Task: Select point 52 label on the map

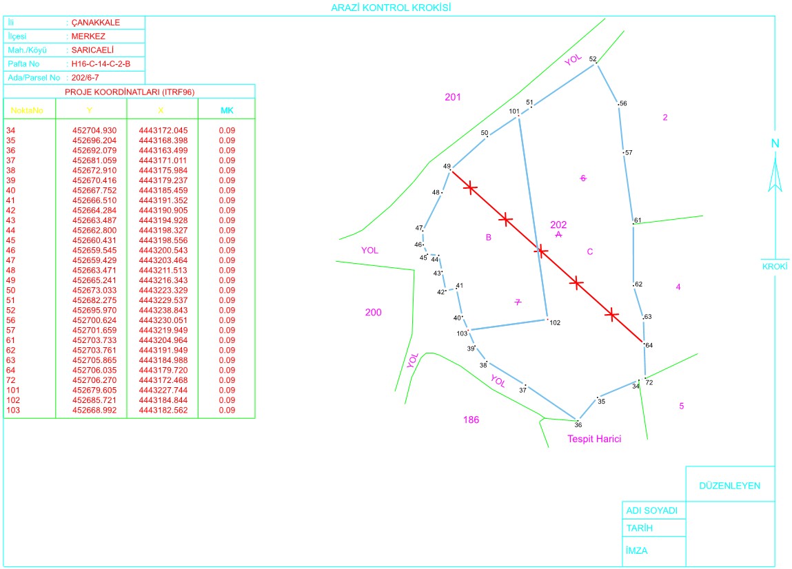Action: pos(592,59)
